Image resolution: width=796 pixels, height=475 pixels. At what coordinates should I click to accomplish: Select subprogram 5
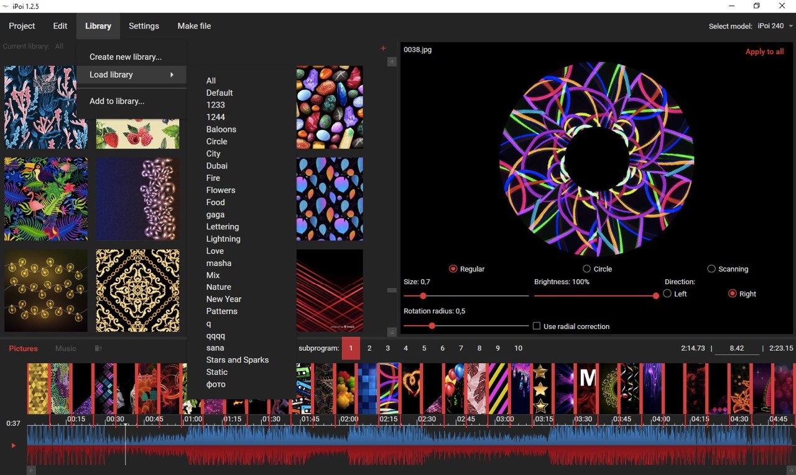(x=424, y=348)
